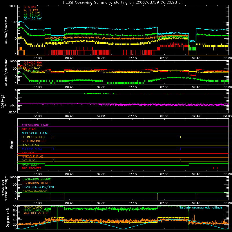Click the 07:30 time label below MeV panel
This screenshot has height=232, width=232.
(164, 87)
